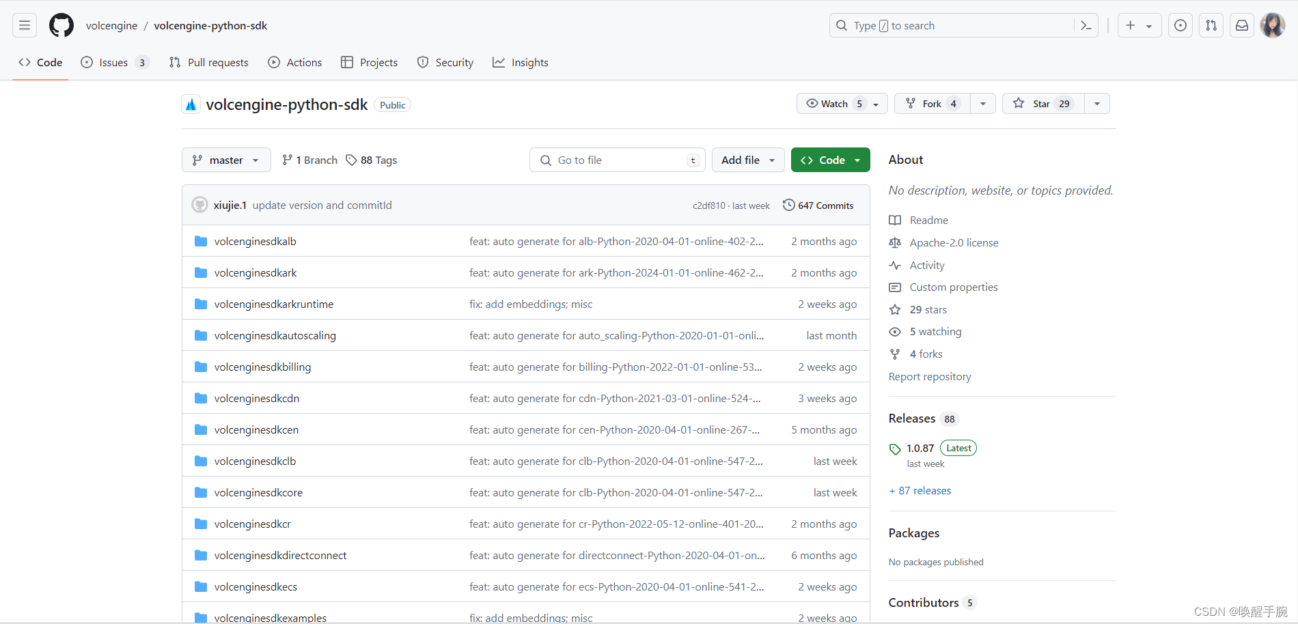Open your pull requests icon in header
1298x624 pixels.
(1211, 26)
